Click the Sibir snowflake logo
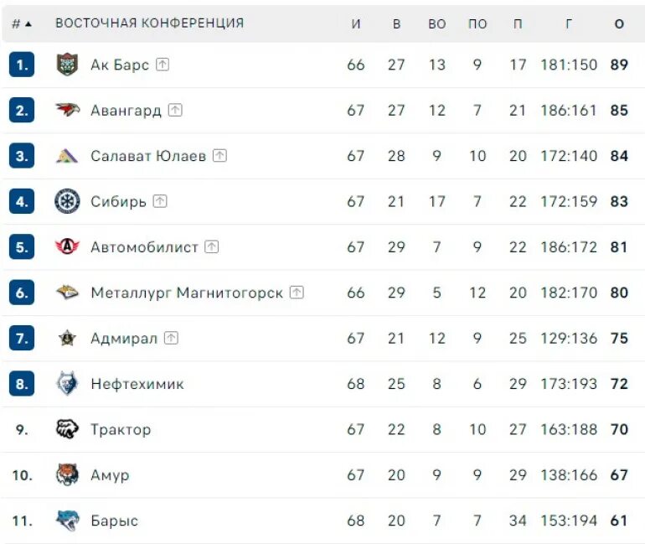Screen dimensions: 645x544 point(67,201)
